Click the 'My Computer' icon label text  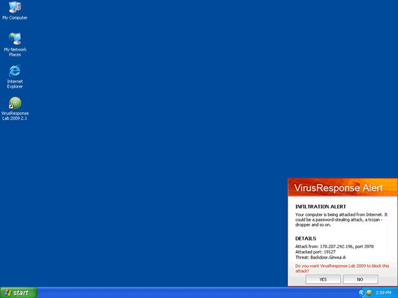click(x=15, y=18)
